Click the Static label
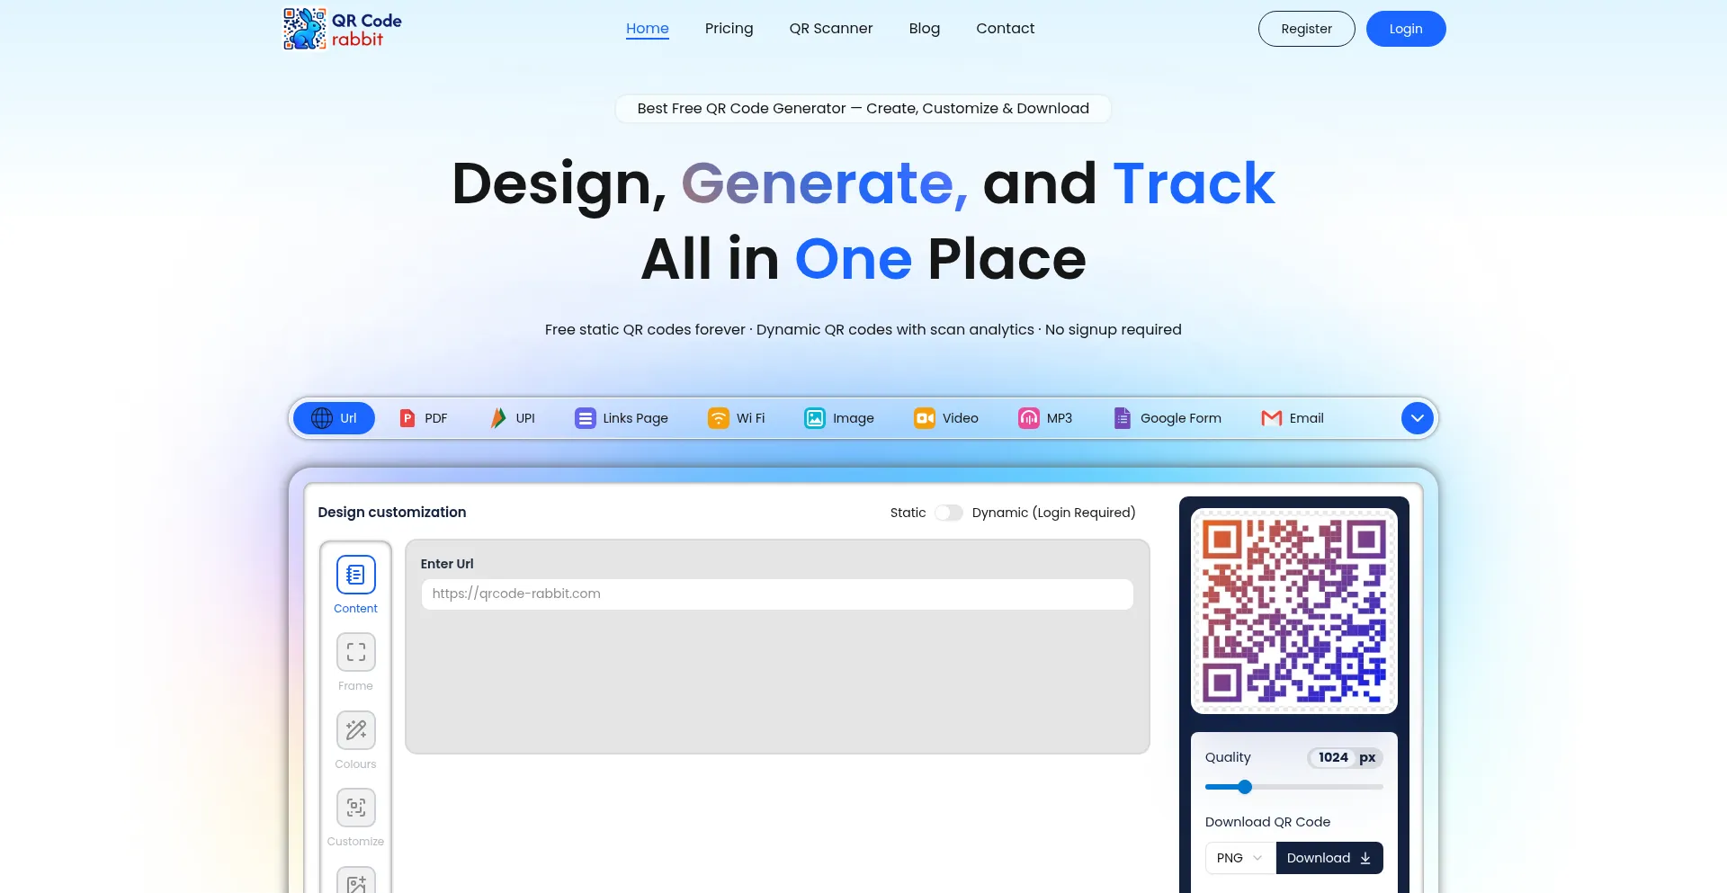Viewport: 1727px width, 893px height. 908,513
